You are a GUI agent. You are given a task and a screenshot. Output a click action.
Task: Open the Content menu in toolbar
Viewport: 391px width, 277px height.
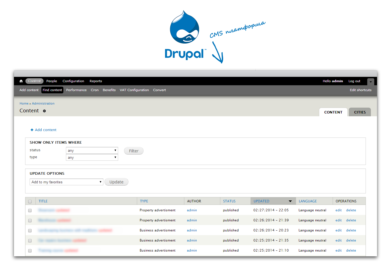pos(34,81)
